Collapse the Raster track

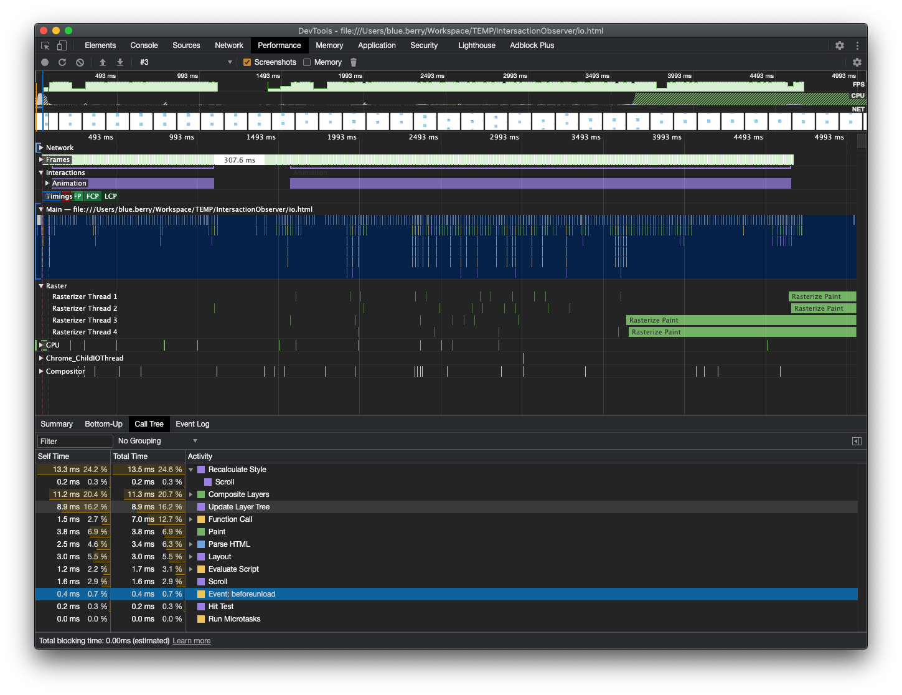[x=41, y=286]
